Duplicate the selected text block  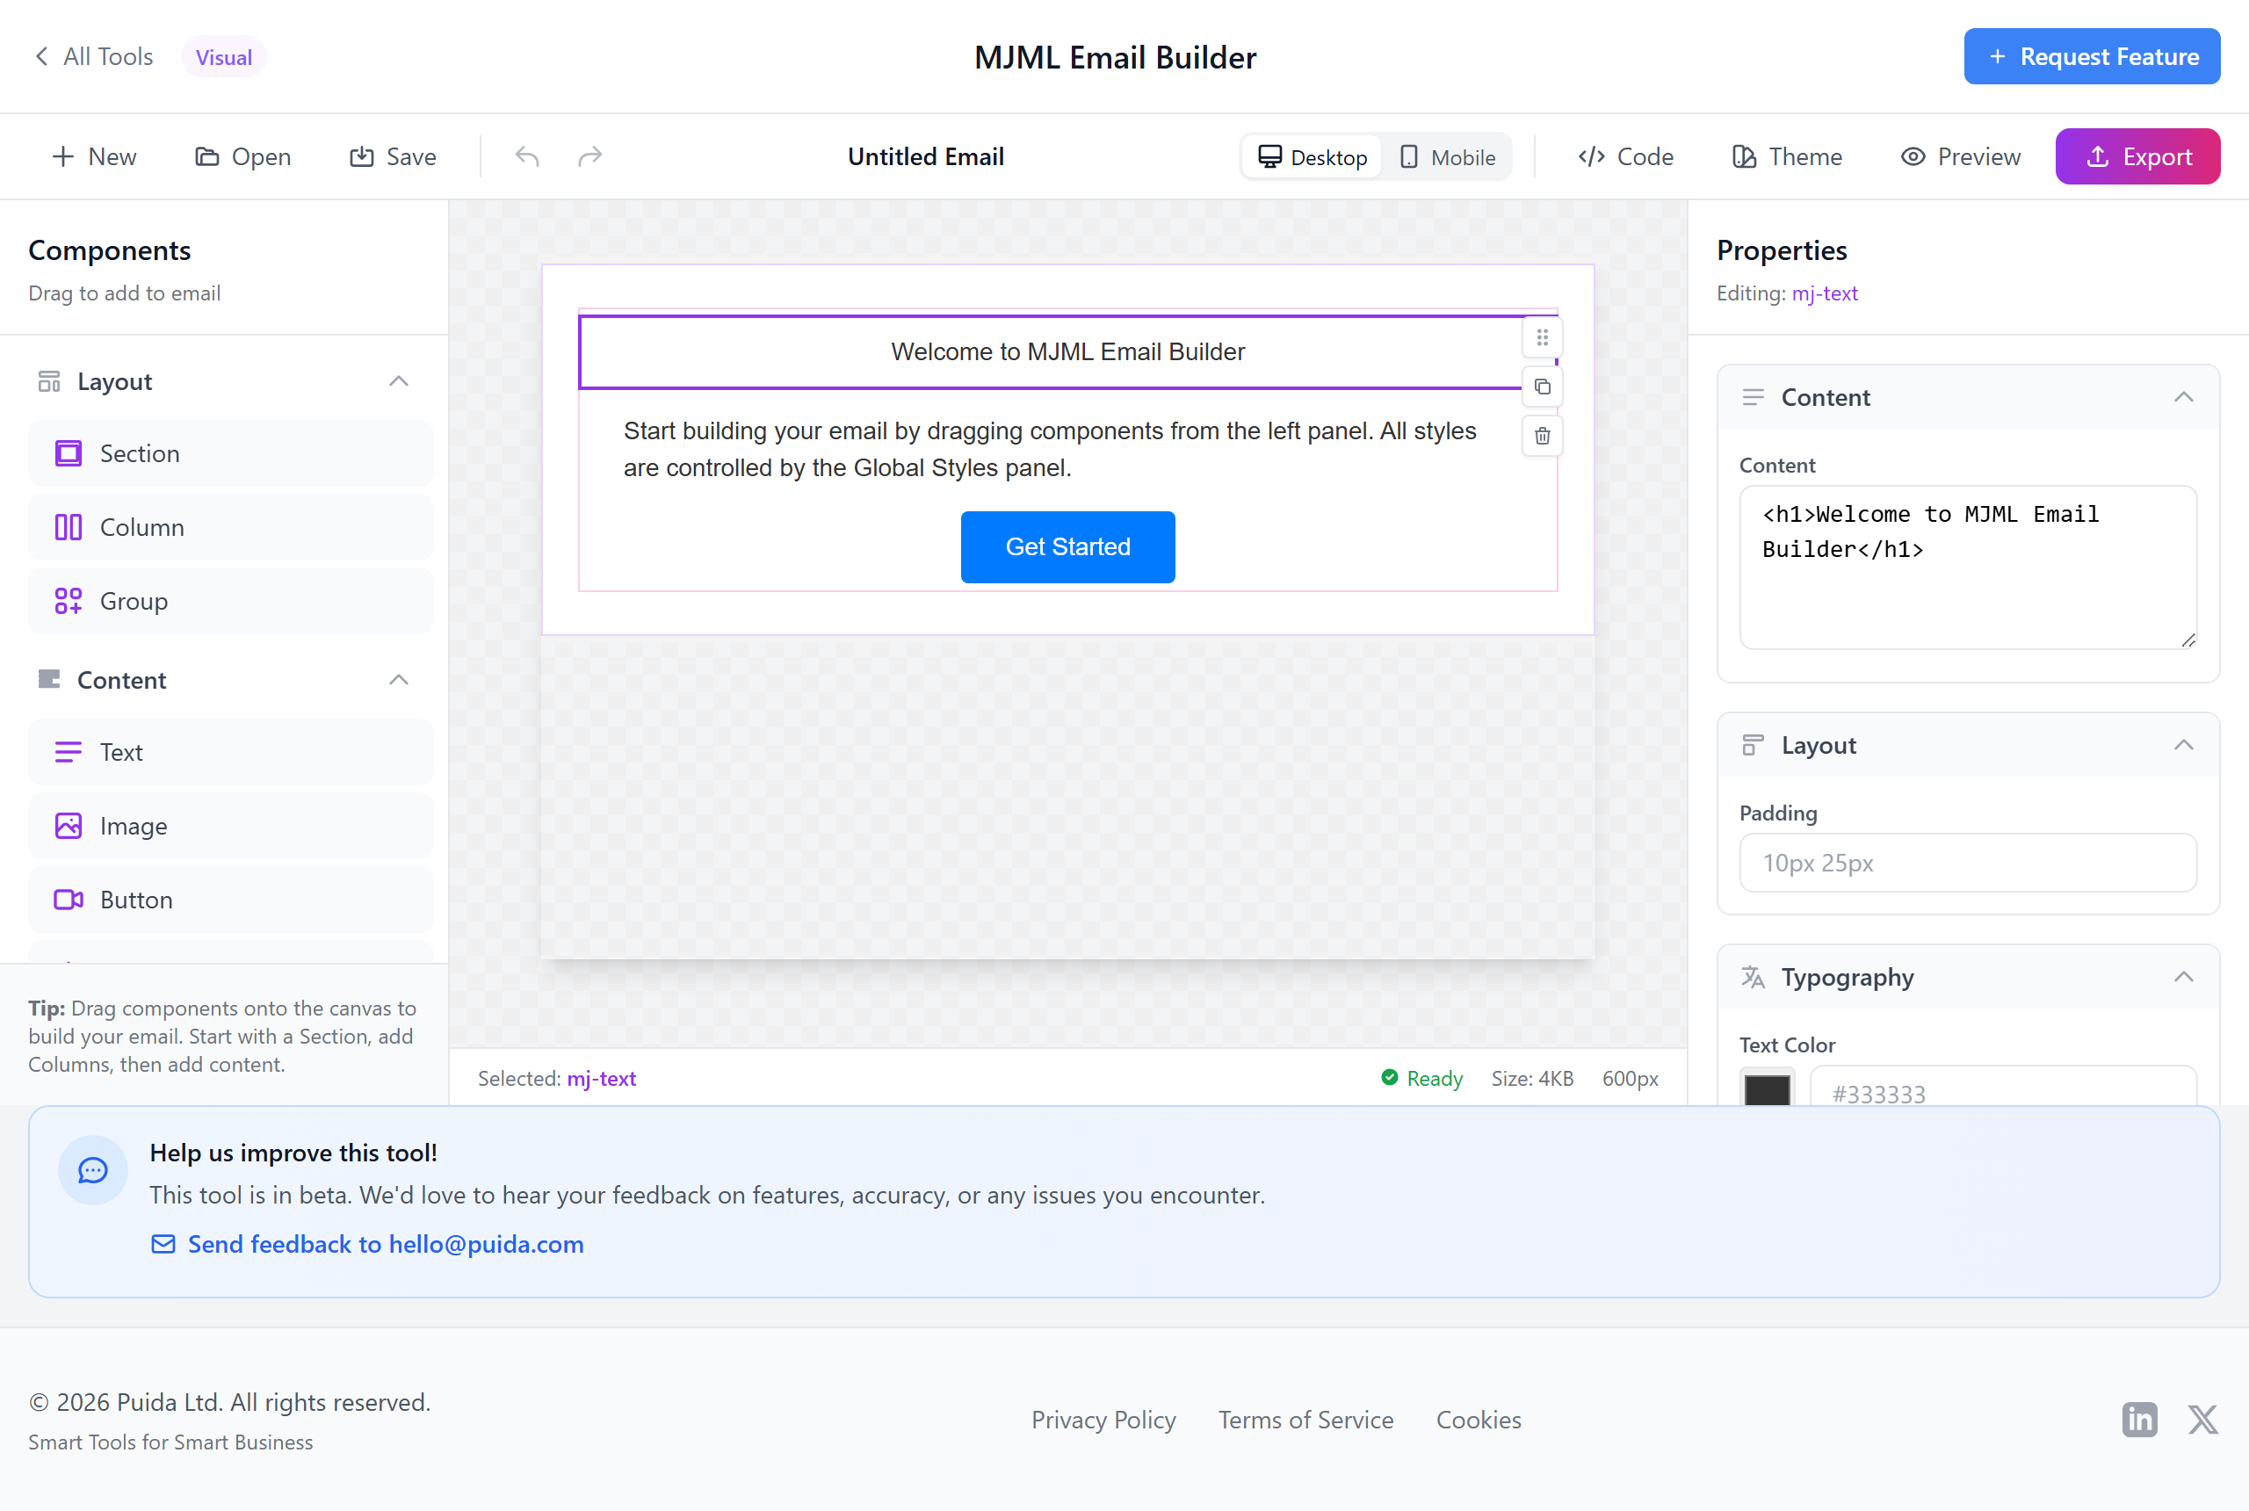1542,387
